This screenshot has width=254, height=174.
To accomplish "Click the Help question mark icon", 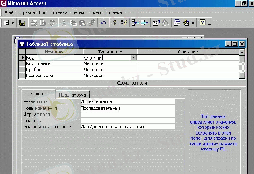I will click(203, 23).
